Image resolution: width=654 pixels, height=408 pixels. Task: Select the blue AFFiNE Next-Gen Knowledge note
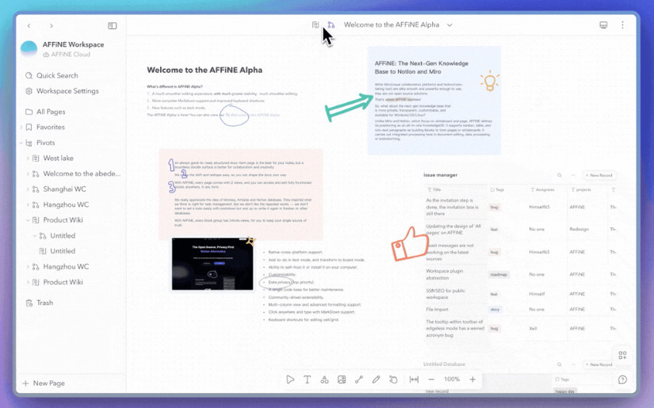click(434, 101)
